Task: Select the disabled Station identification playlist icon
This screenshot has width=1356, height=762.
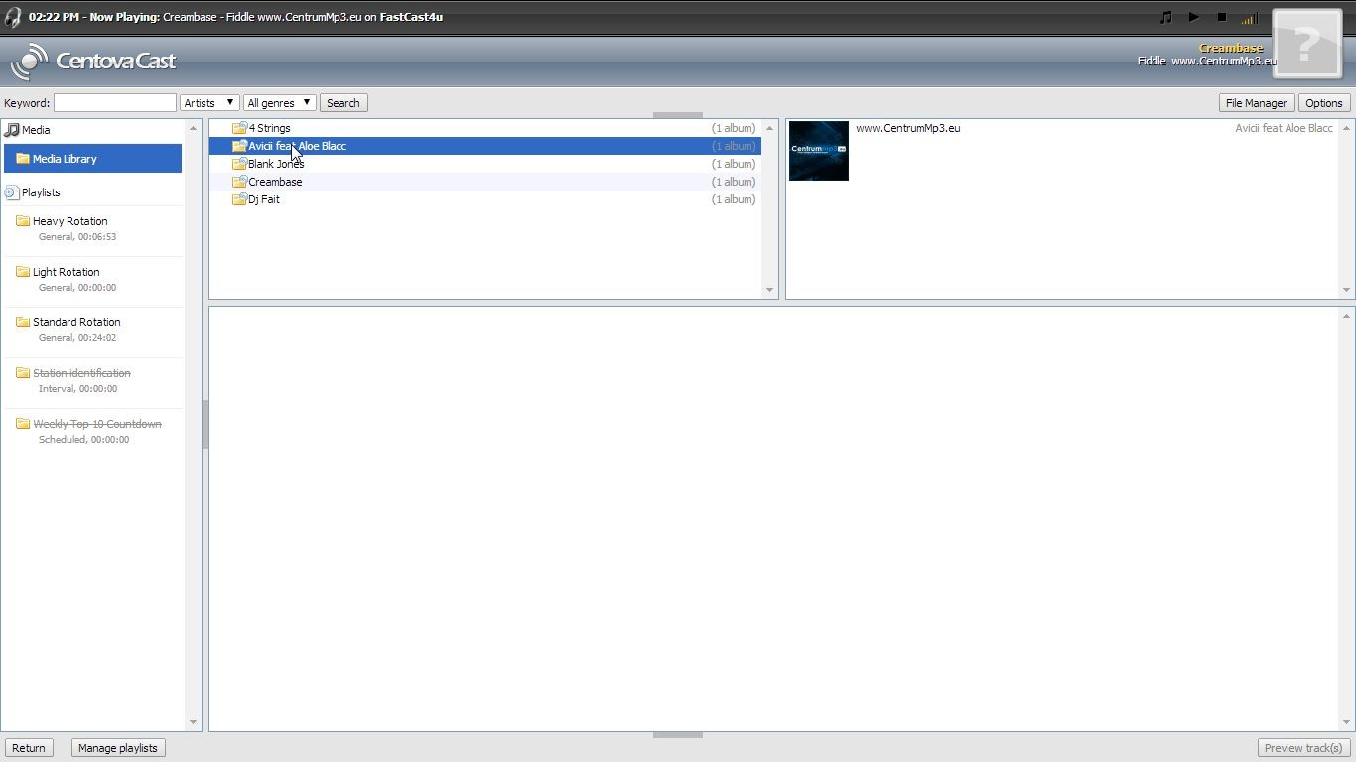Action: tap(23, 373)
